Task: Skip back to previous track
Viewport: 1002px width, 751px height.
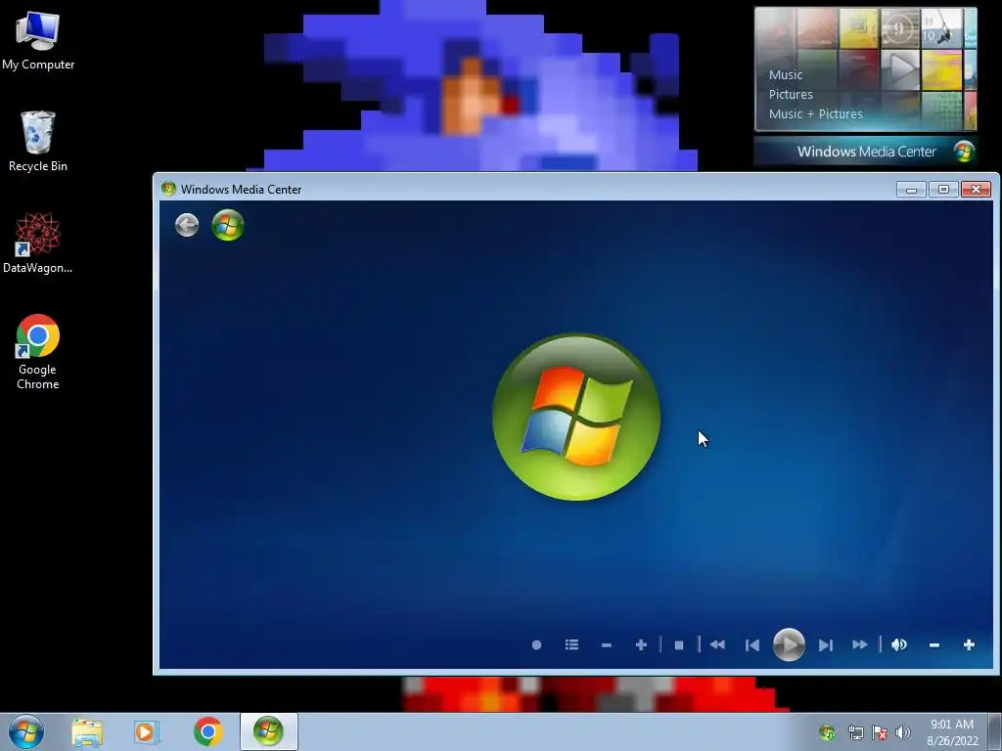Action: point(752,645)
